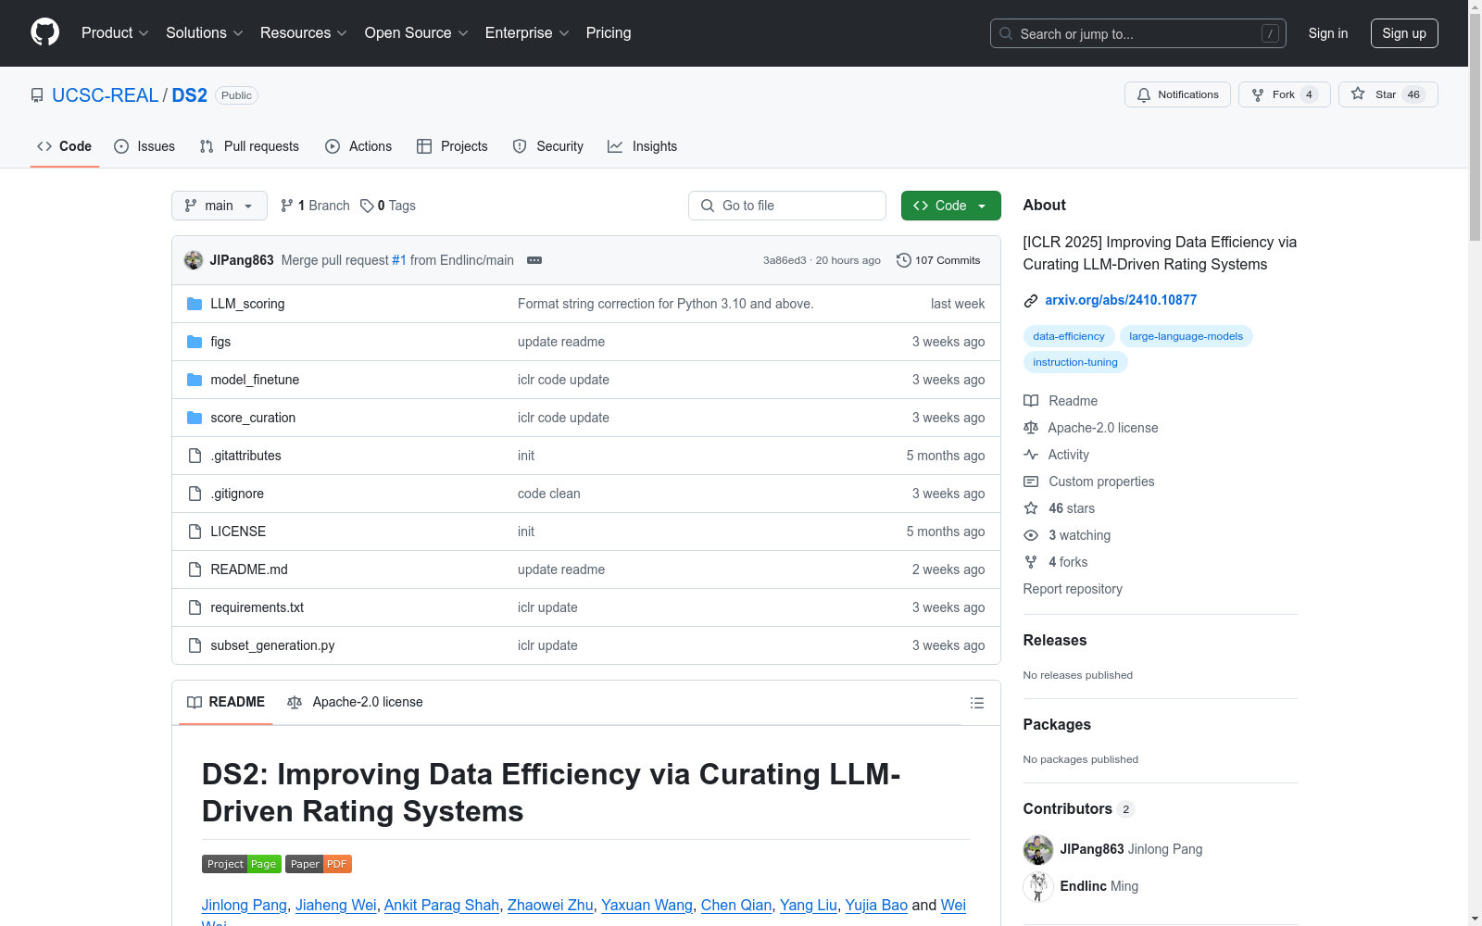Viewport: 1482px width, 926px height.
Task: Star the DS2 repository
Action: click(x=1388, y=94)
